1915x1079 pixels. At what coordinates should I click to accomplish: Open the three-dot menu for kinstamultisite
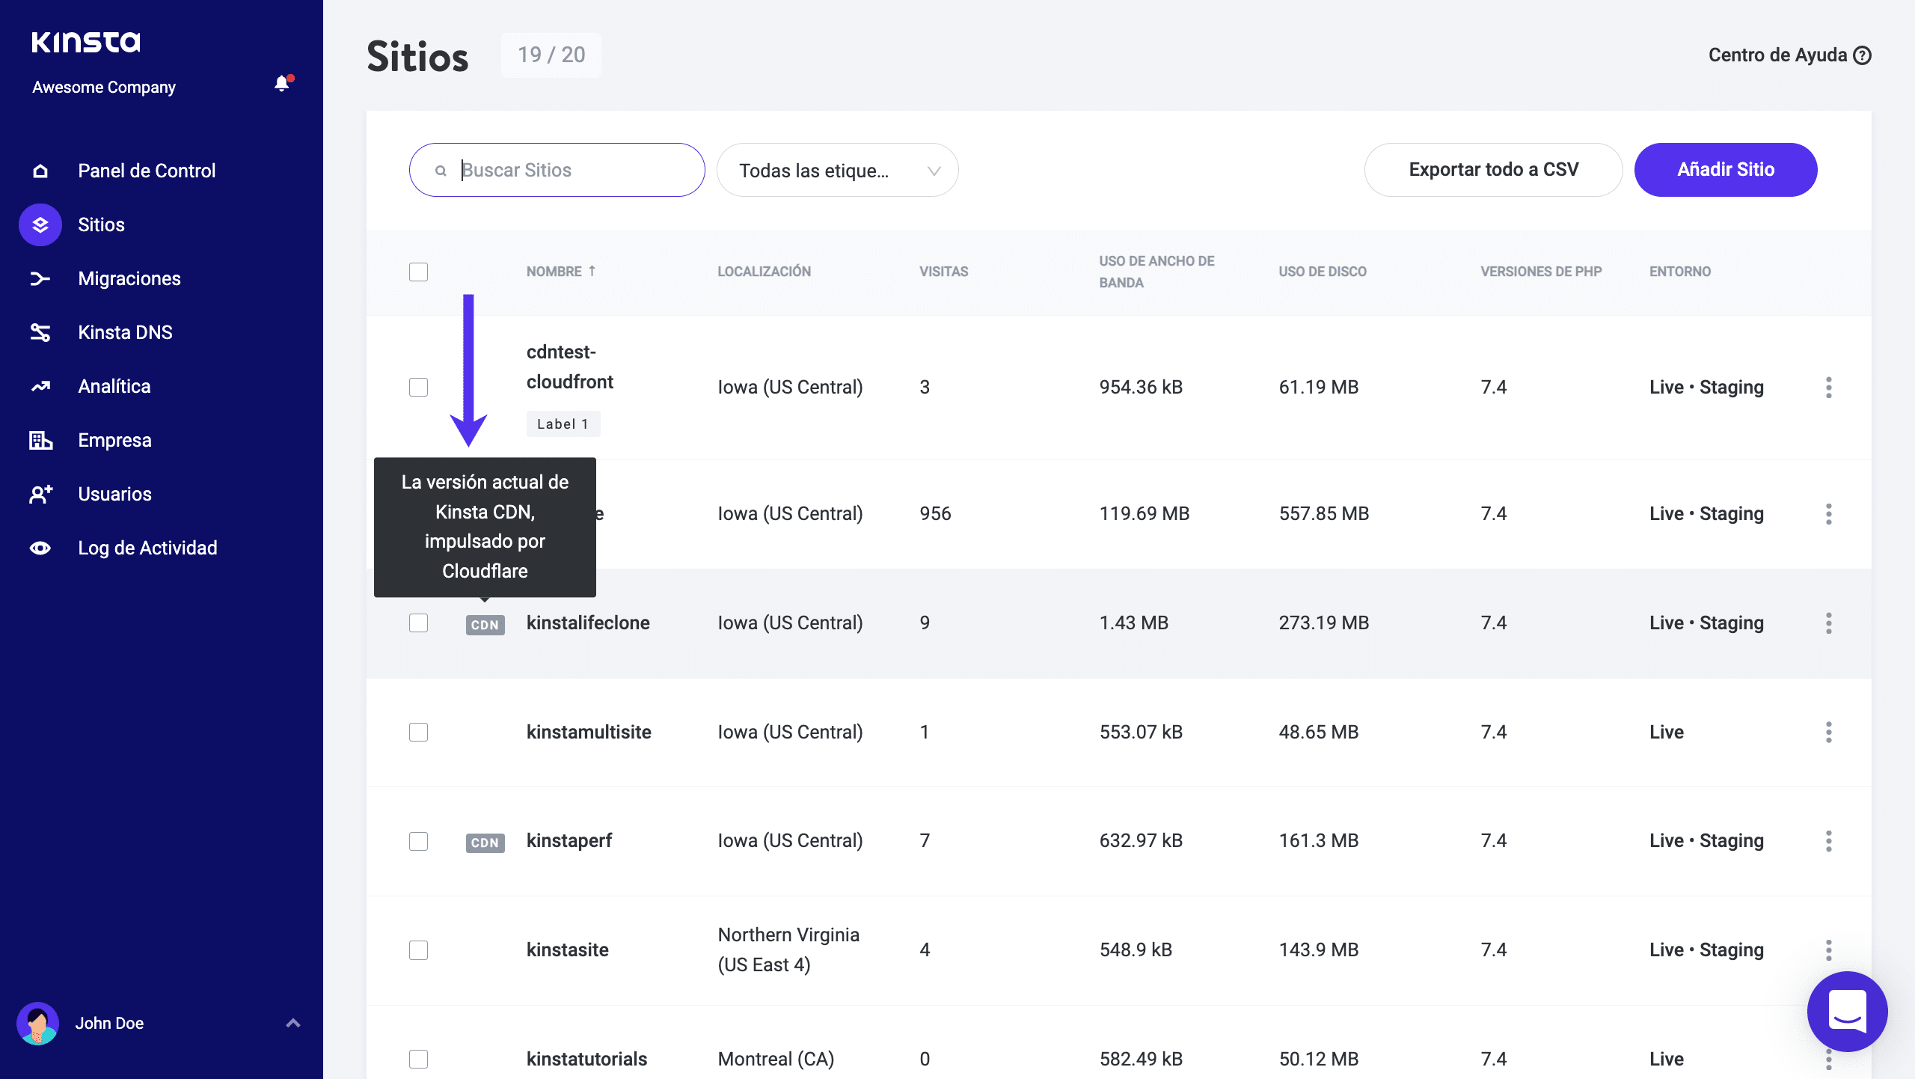point(1828,733)
